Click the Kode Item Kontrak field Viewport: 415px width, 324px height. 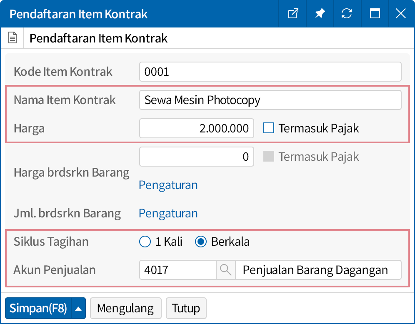coord(270,72)
